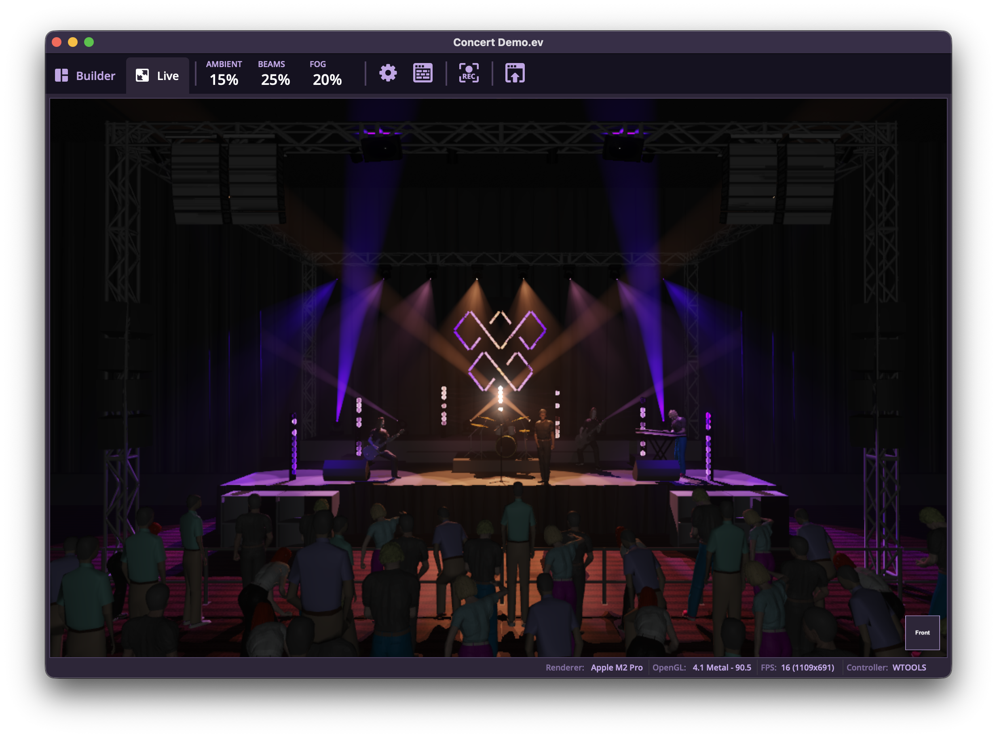The image size is (997, 738).
Task: Click the OpenGL 4.1 Metal - 90.5 value
Action: pyautogui.click(x=721, y=667)
